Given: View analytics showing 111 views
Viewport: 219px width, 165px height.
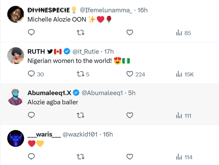Looking at the screenshot, I should [x=183, y=115].
